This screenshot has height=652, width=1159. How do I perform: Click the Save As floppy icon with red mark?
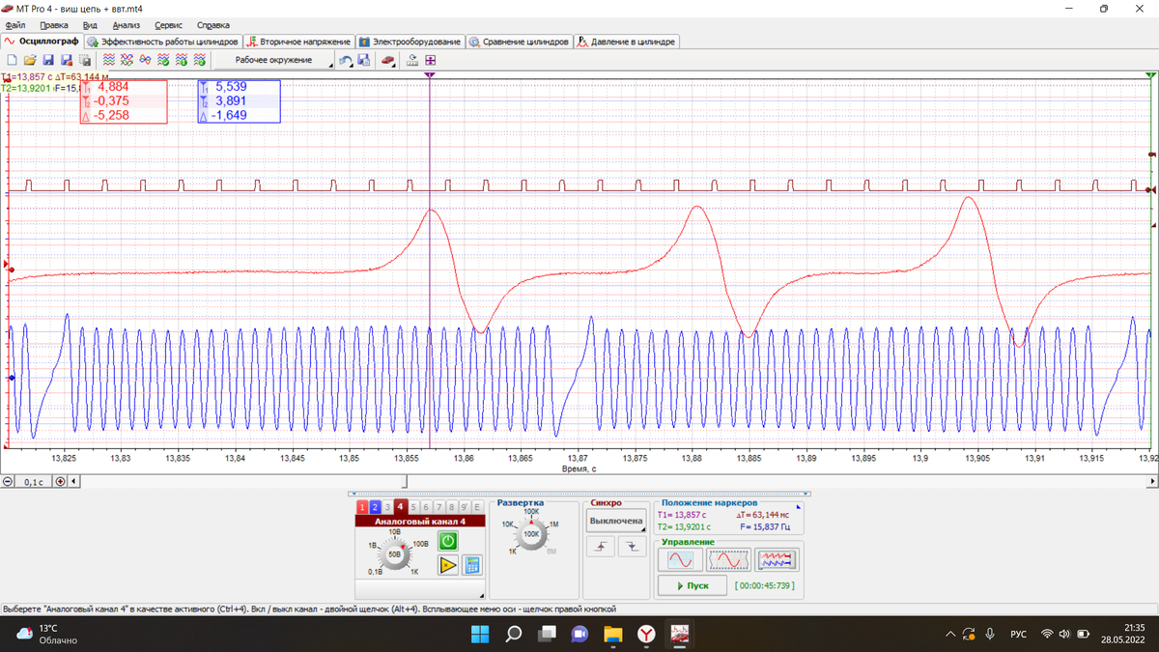click(x=67, y=60)
